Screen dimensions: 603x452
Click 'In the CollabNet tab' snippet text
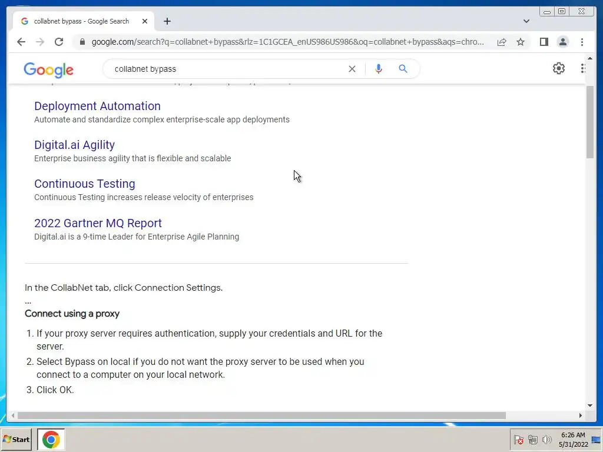[x=124, y=287]
